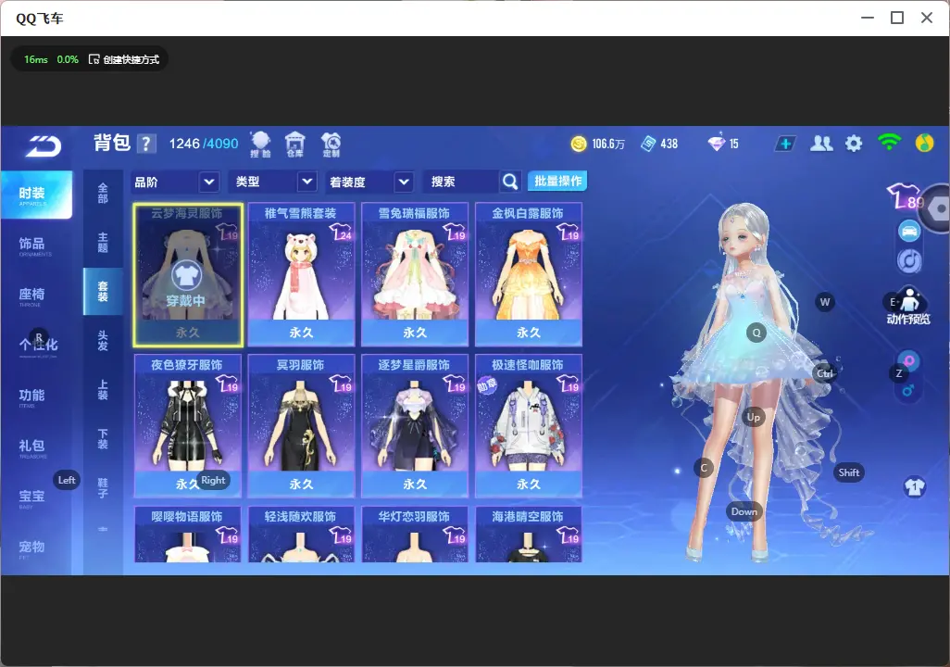Open the 仓库 warehouse icon

(295, 145)
